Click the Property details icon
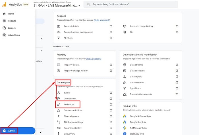This screenshot has width=199, height=135. tap(59, 65)
